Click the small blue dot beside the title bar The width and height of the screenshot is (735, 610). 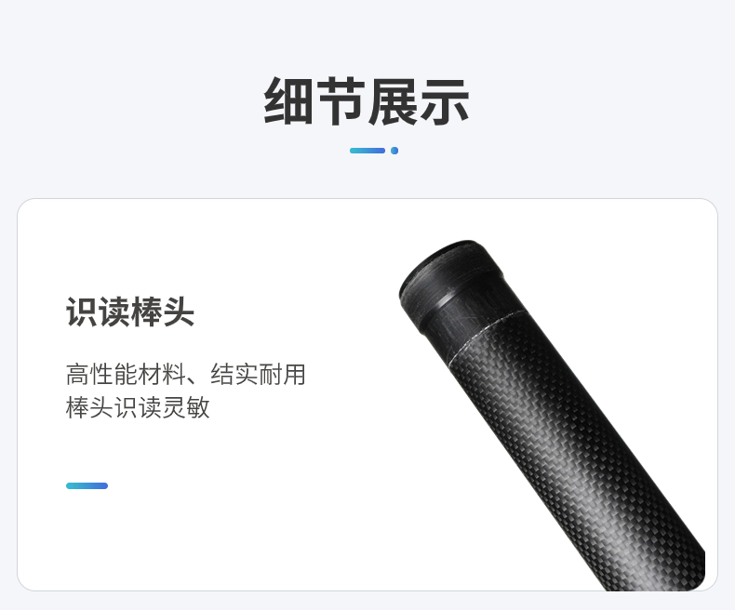coord(394,151)
